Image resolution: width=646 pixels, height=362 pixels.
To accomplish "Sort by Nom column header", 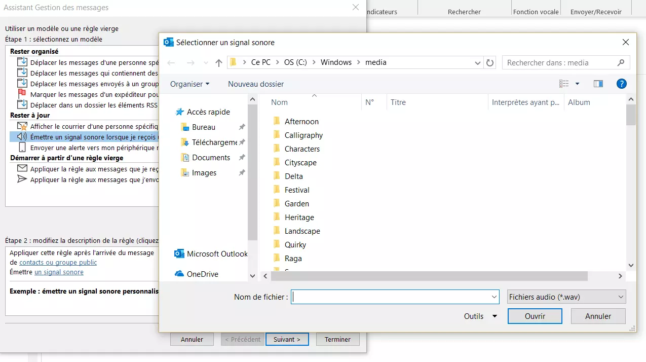I will [314, 102].
